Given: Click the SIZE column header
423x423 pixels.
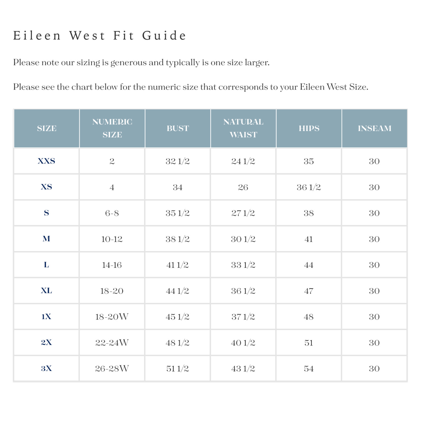Looking at the screenshot, I should click(47, 128).
